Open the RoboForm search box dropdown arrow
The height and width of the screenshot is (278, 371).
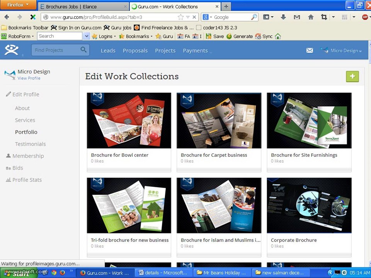coord(86,36)
